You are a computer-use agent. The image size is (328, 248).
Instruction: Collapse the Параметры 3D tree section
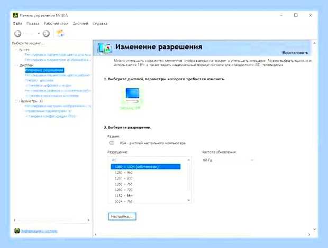16,101
